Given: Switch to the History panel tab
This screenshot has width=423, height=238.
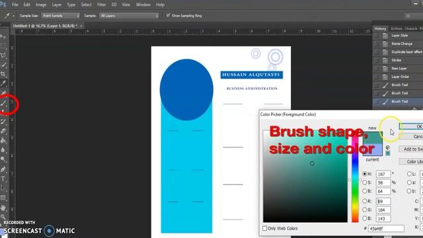Looking at the screenshot, I should [380, 28].
